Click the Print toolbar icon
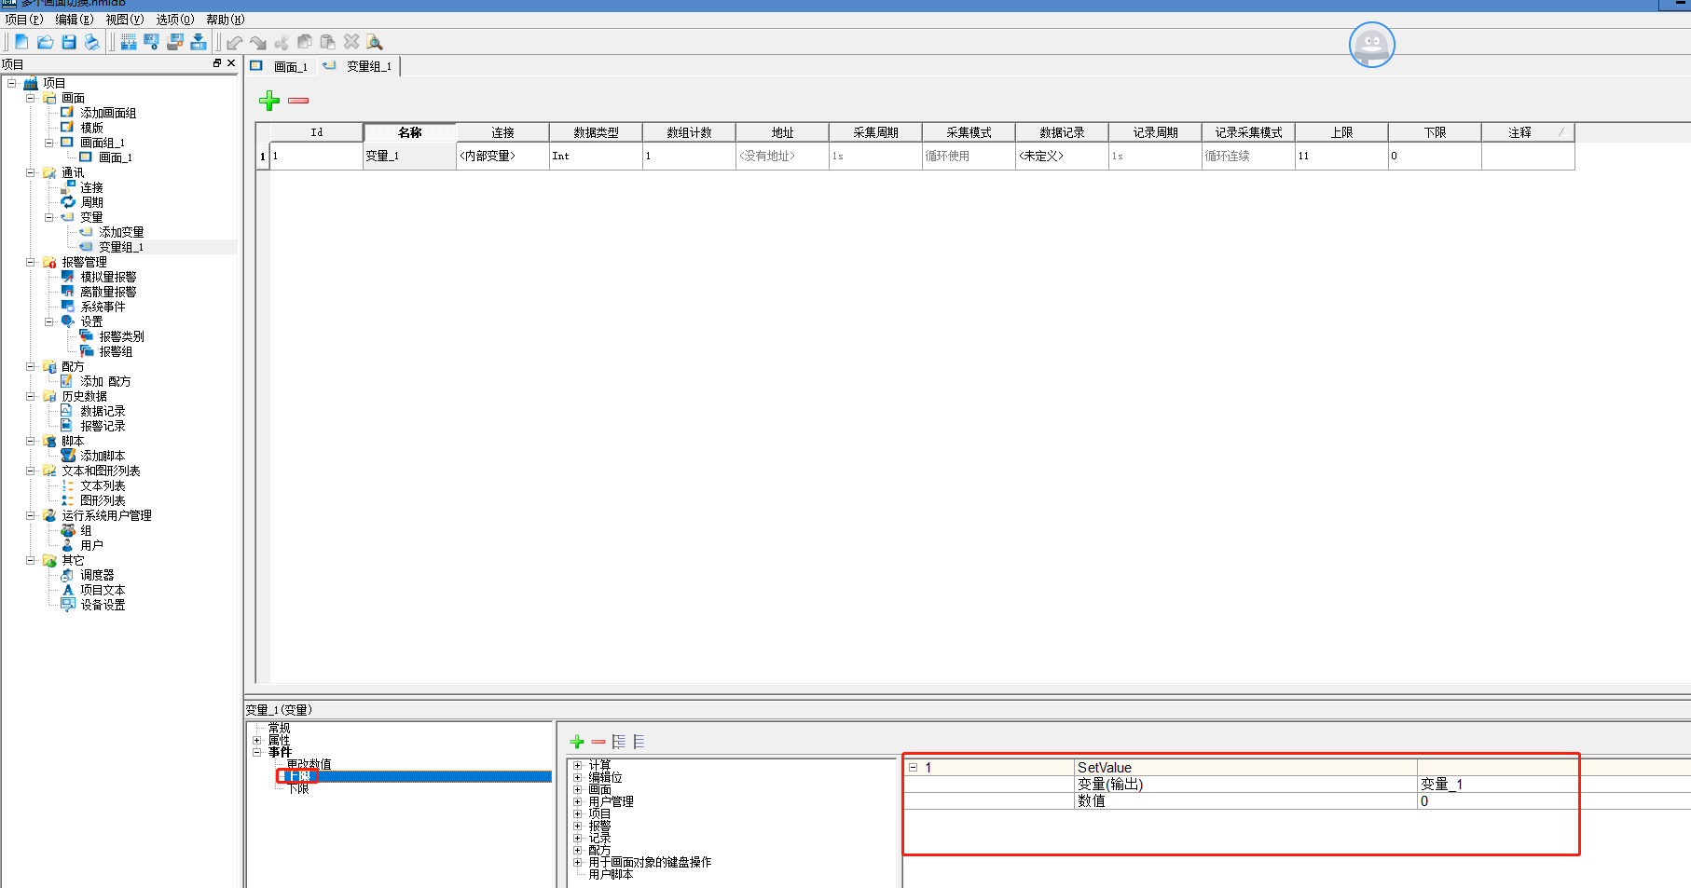Viewport: 1691px width, 888px height. point(91,42)
